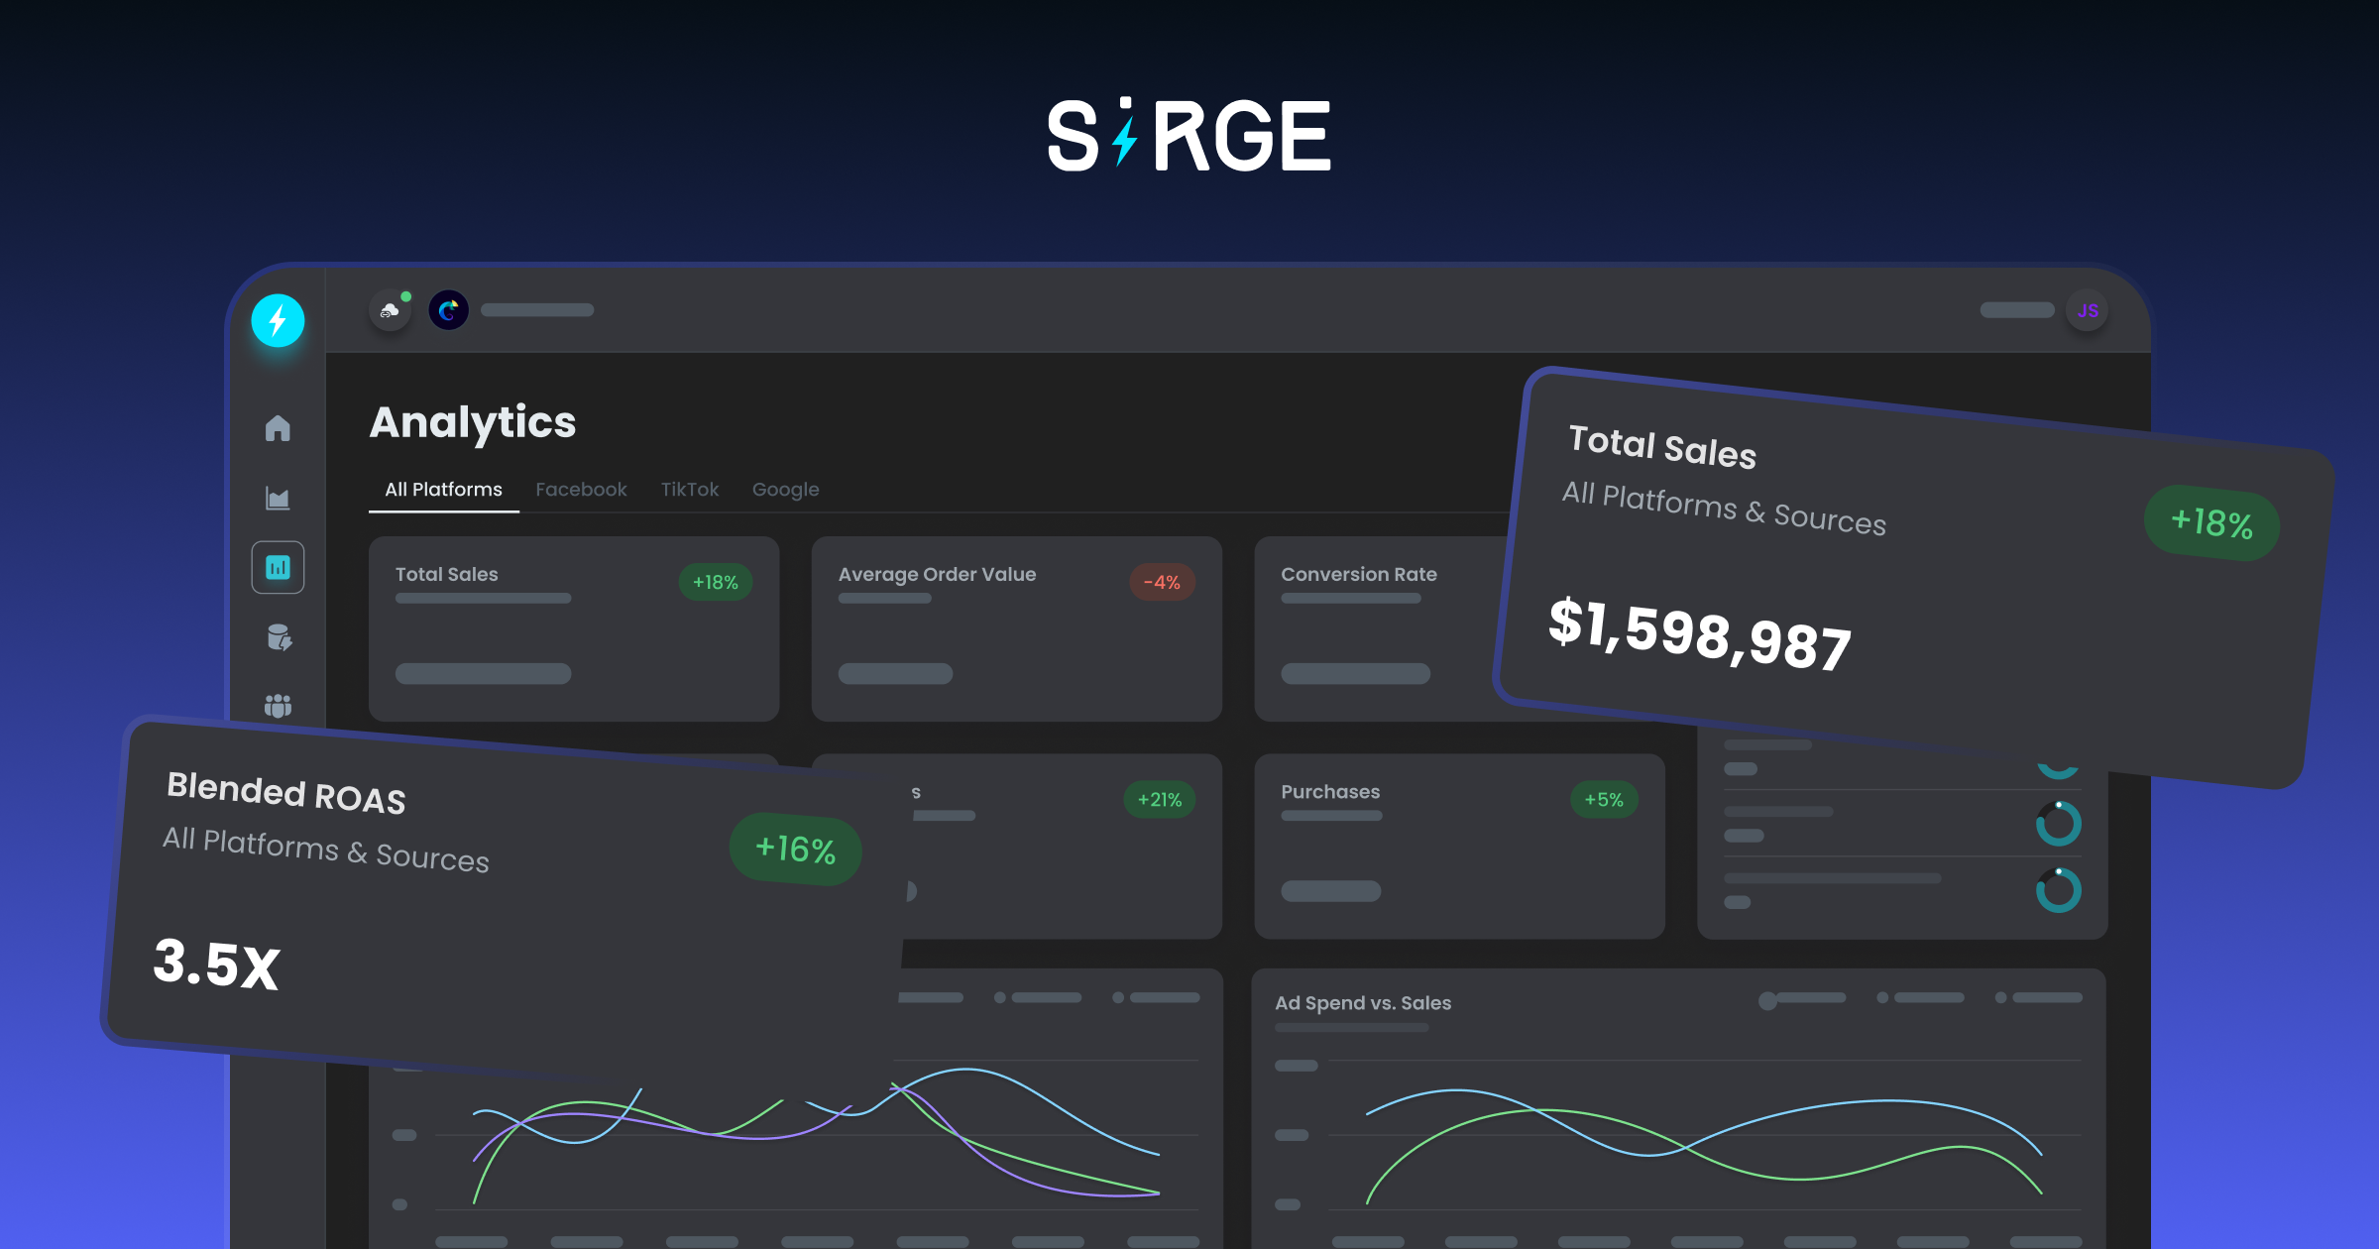Switch to the Google tab
This screenshot has width=2379, height=1249.
pyautogui.click(x=785, y=490)
